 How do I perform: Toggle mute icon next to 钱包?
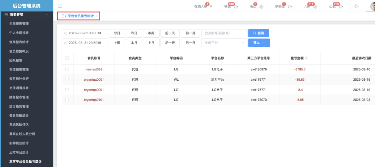(236, 7)
